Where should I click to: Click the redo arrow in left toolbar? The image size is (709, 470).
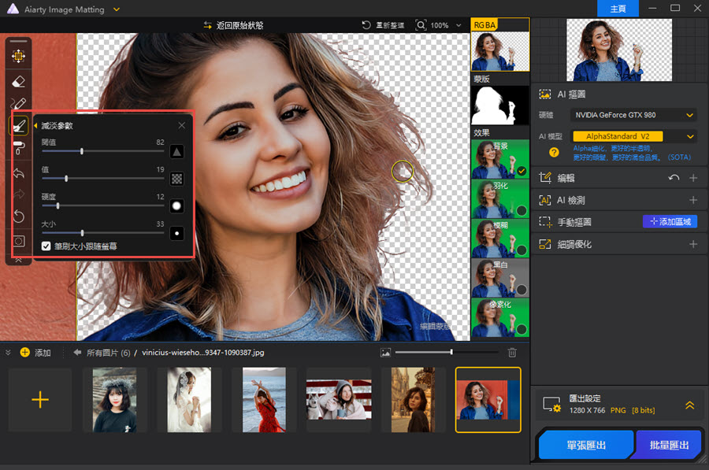[19, 194]
